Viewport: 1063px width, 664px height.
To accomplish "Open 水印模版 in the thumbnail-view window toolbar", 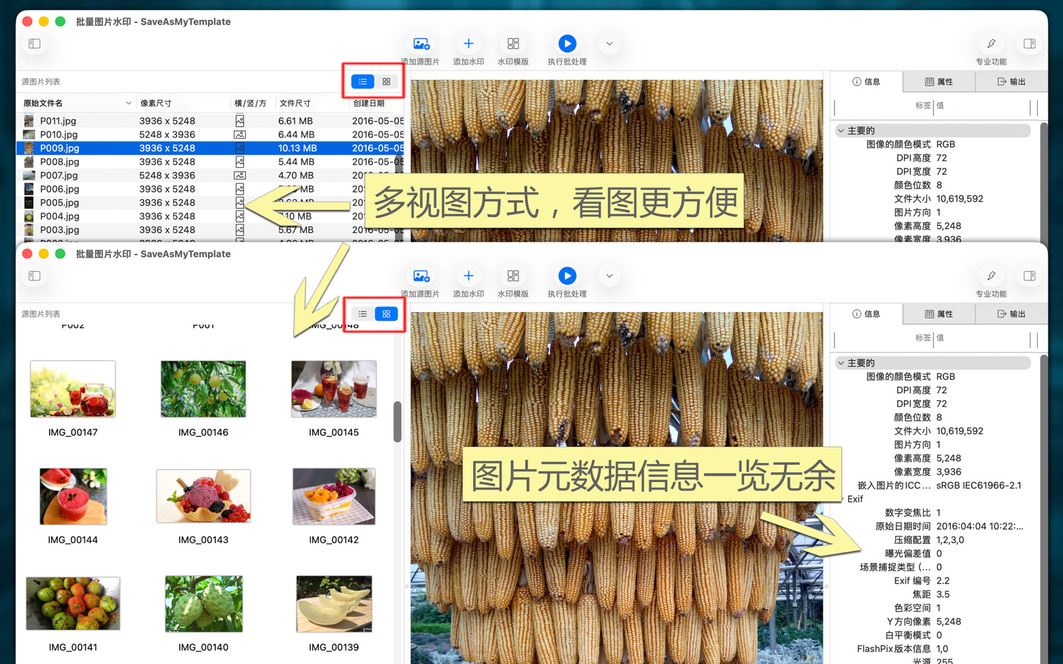I will click(513, 276).
